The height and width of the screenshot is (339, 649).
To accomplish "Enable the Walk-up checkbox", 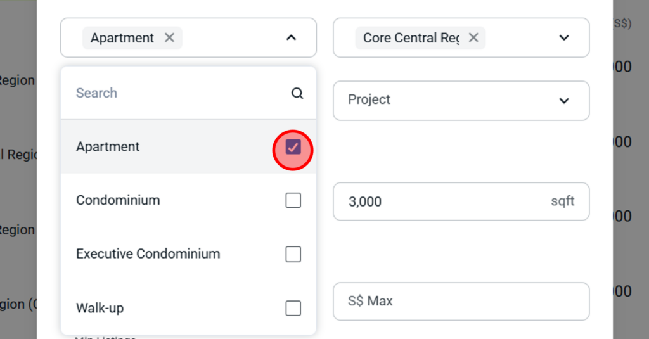I will click(x=293, y=309).
